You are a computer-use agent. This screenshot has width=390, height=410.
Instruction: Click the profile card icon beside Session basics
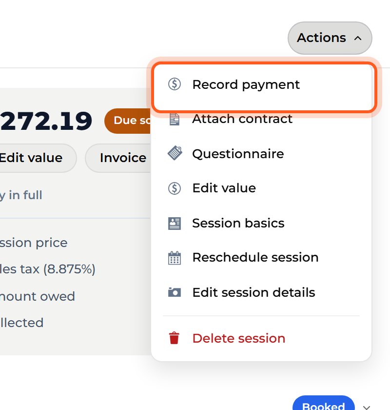[174, 224]
